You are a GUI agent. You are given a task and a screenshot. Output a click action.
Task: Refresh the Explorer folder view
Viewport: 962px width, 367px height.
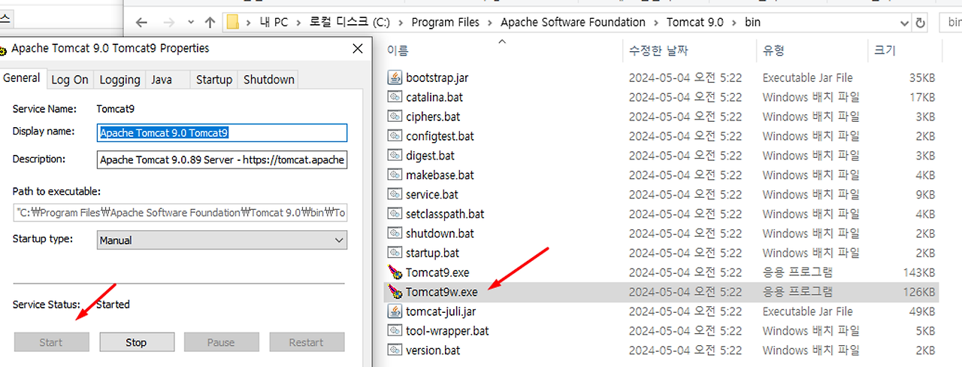click(x=921, y=23)
